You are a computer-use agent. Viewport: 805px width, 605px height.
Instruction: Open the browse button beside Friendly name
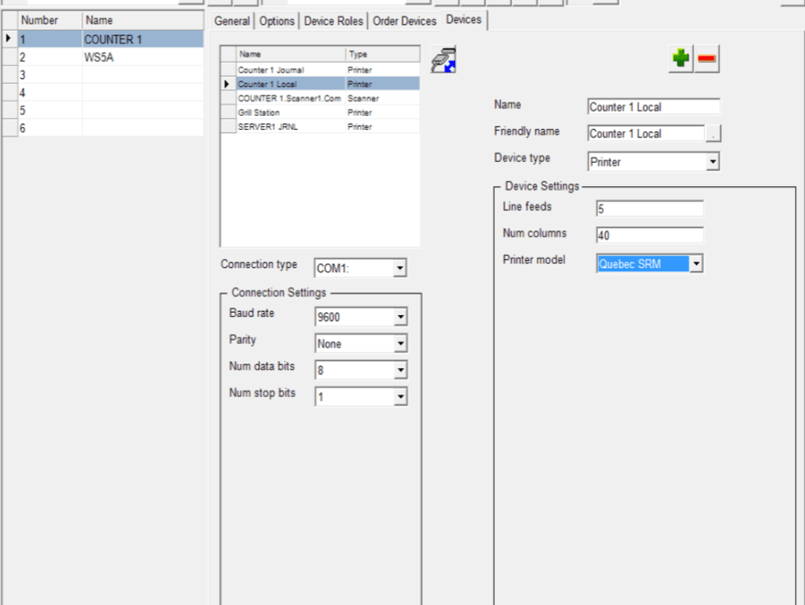click(715, 134)
